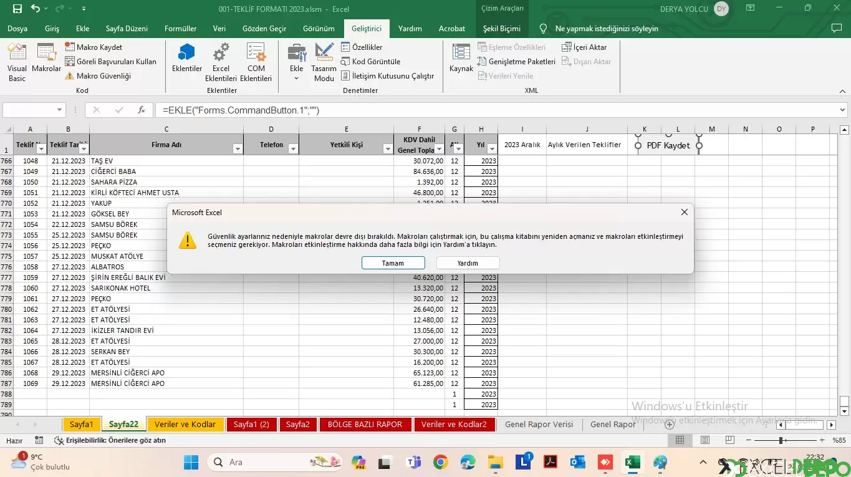Toggle Göreli Başvuruları Kullan
851x477 pixels.
[110, 62]
